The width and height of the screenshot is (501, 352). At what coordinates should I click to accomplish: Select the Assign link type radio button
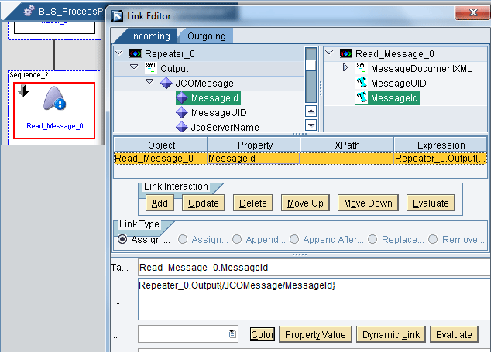tap(122, 240)
